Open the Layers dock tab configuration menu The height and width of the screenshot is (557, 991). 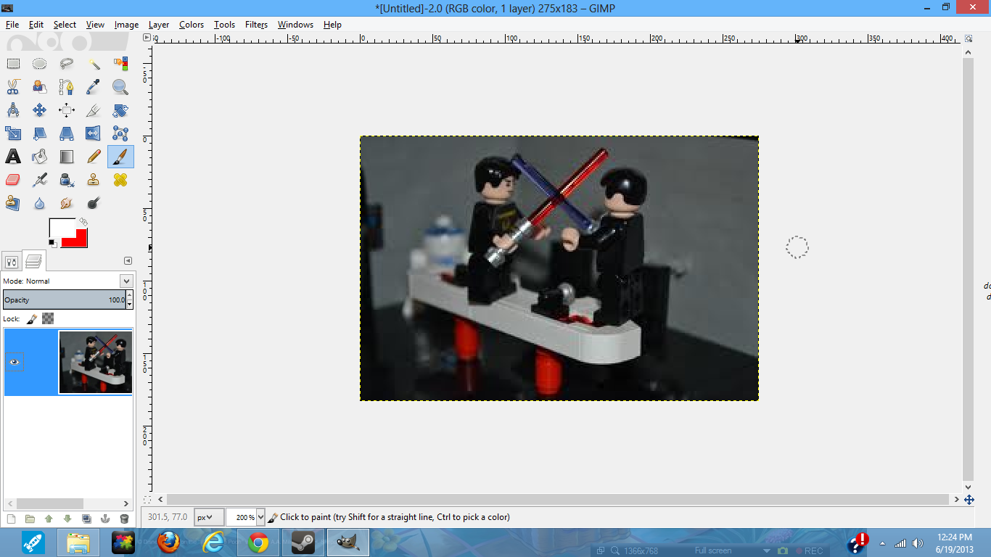point(128,261)
